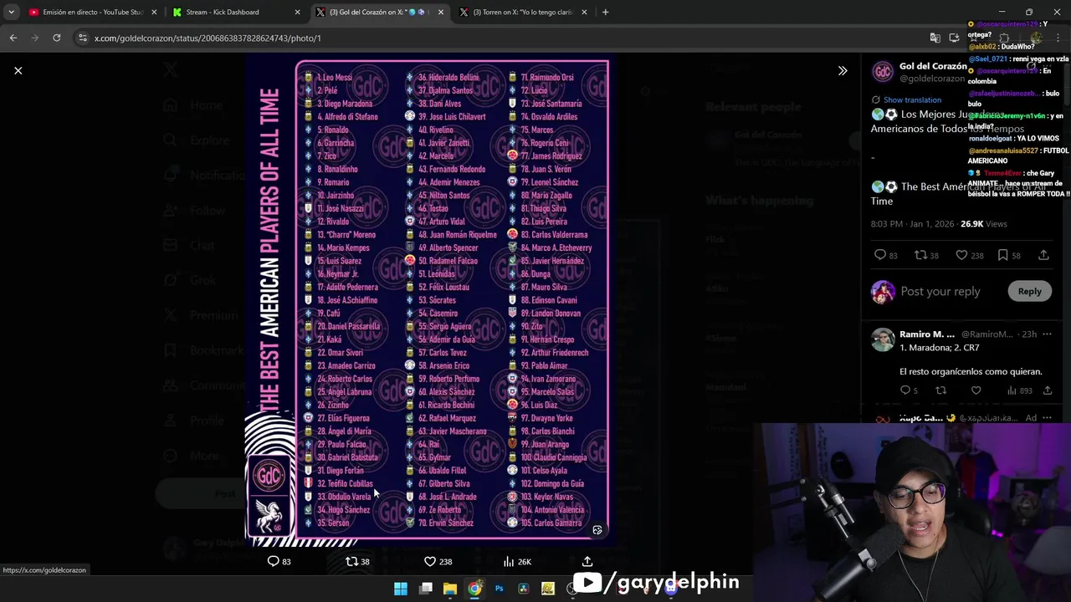Launch Photoshop from taskbar

(499, 589)
